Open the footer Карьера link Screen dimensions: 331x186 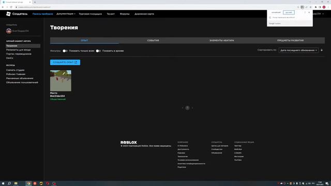(x=182, y=153)
